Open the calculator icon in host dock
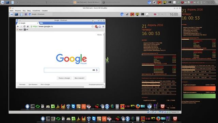Viewport: 218px width, 123px height. [x=138, y=119]
